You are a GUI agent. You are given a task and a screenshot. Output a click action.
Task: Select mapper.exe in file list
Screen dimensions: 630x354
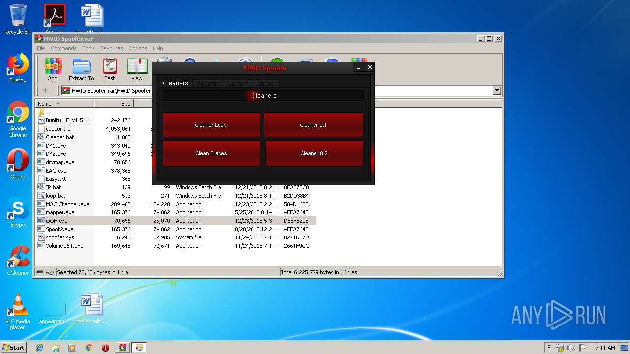coord(60,212)
